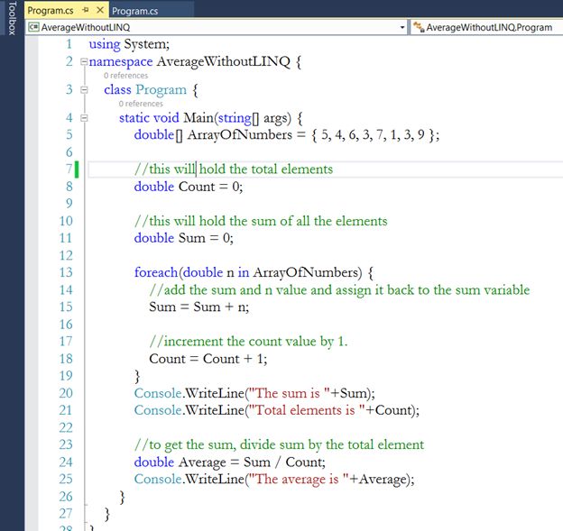The width and height of the screenshot is (563, 531).
Task: Place cursor on the ArrayOfNumbers declaration
Action: tap(239, 135)
